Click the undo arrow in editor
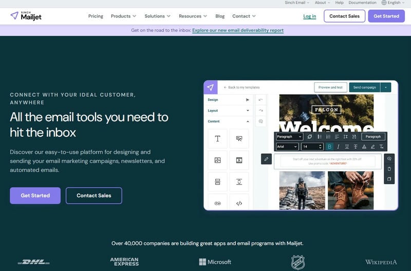This screenshot has width=411, height=271. point(260,100)
